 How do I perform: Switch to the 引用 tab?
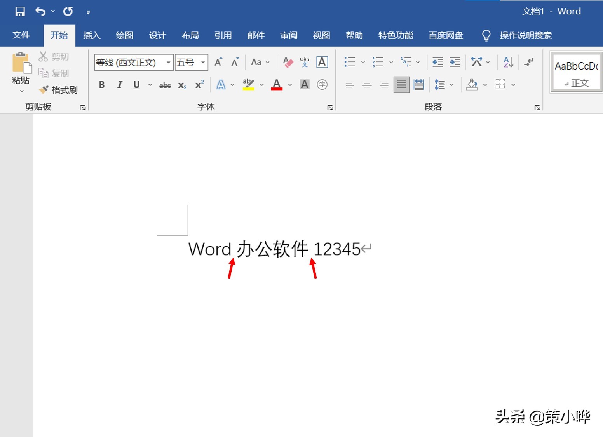coord(223,35)
